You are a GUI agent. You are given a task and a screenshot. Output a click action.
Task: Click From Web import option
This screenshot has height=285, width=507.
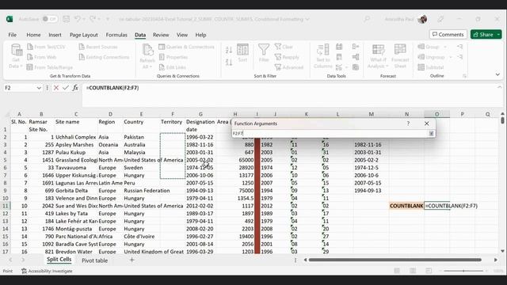pos(42,57)
